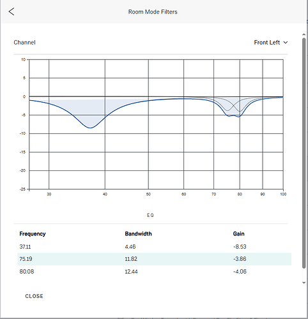Viewport: 308px width, 319px height.
Task: Click the -8.53 gain value
Action: 240,247
